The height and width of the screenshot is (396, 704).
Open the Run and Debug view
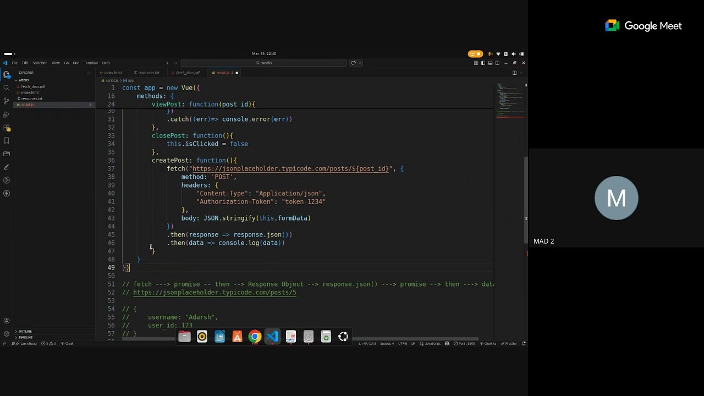coord(7,114)
